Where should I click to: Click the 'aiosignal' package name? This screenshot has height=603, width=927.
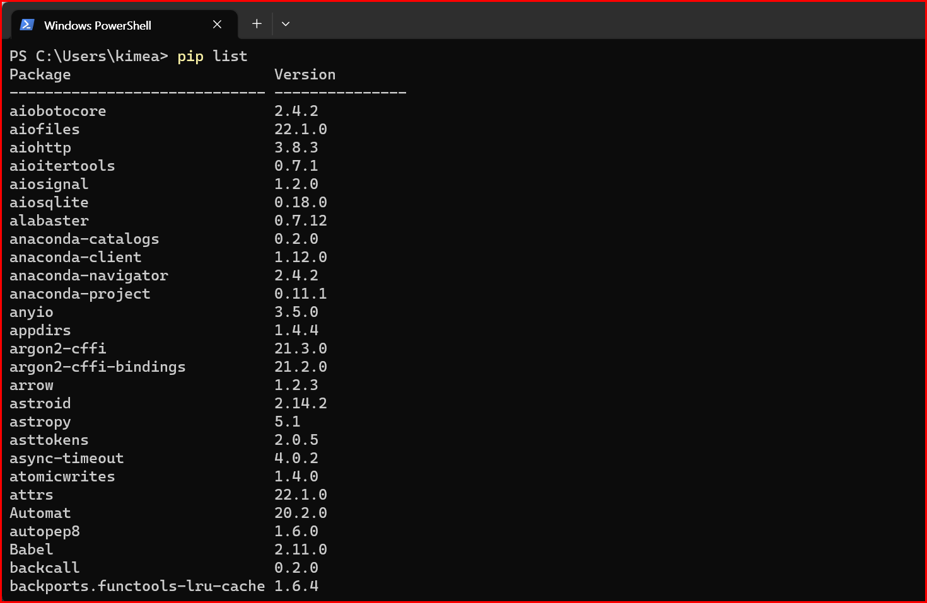(x=49, y=185)
